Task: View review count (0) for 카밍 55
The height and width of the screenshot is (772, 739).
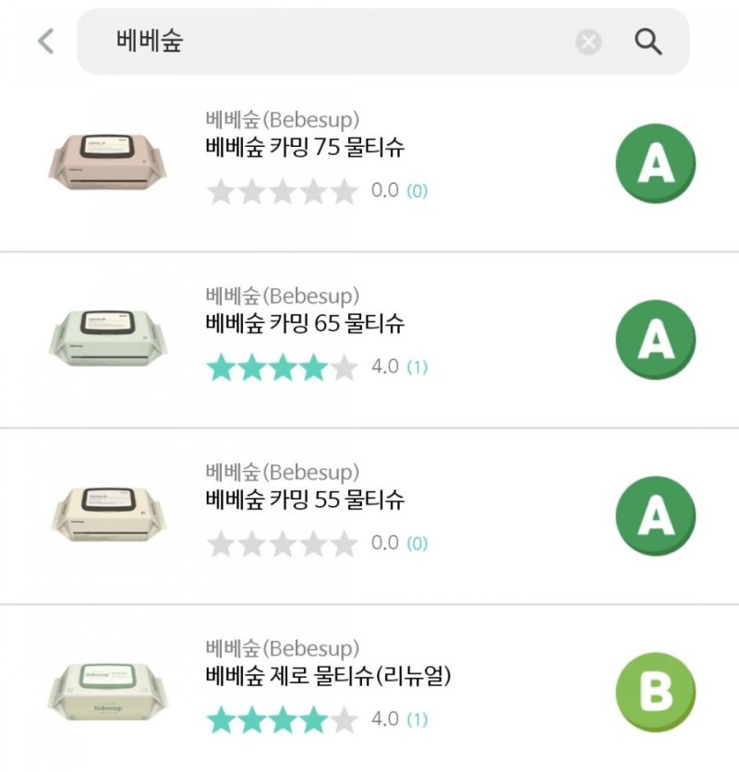Action: [x=417, y=544]
